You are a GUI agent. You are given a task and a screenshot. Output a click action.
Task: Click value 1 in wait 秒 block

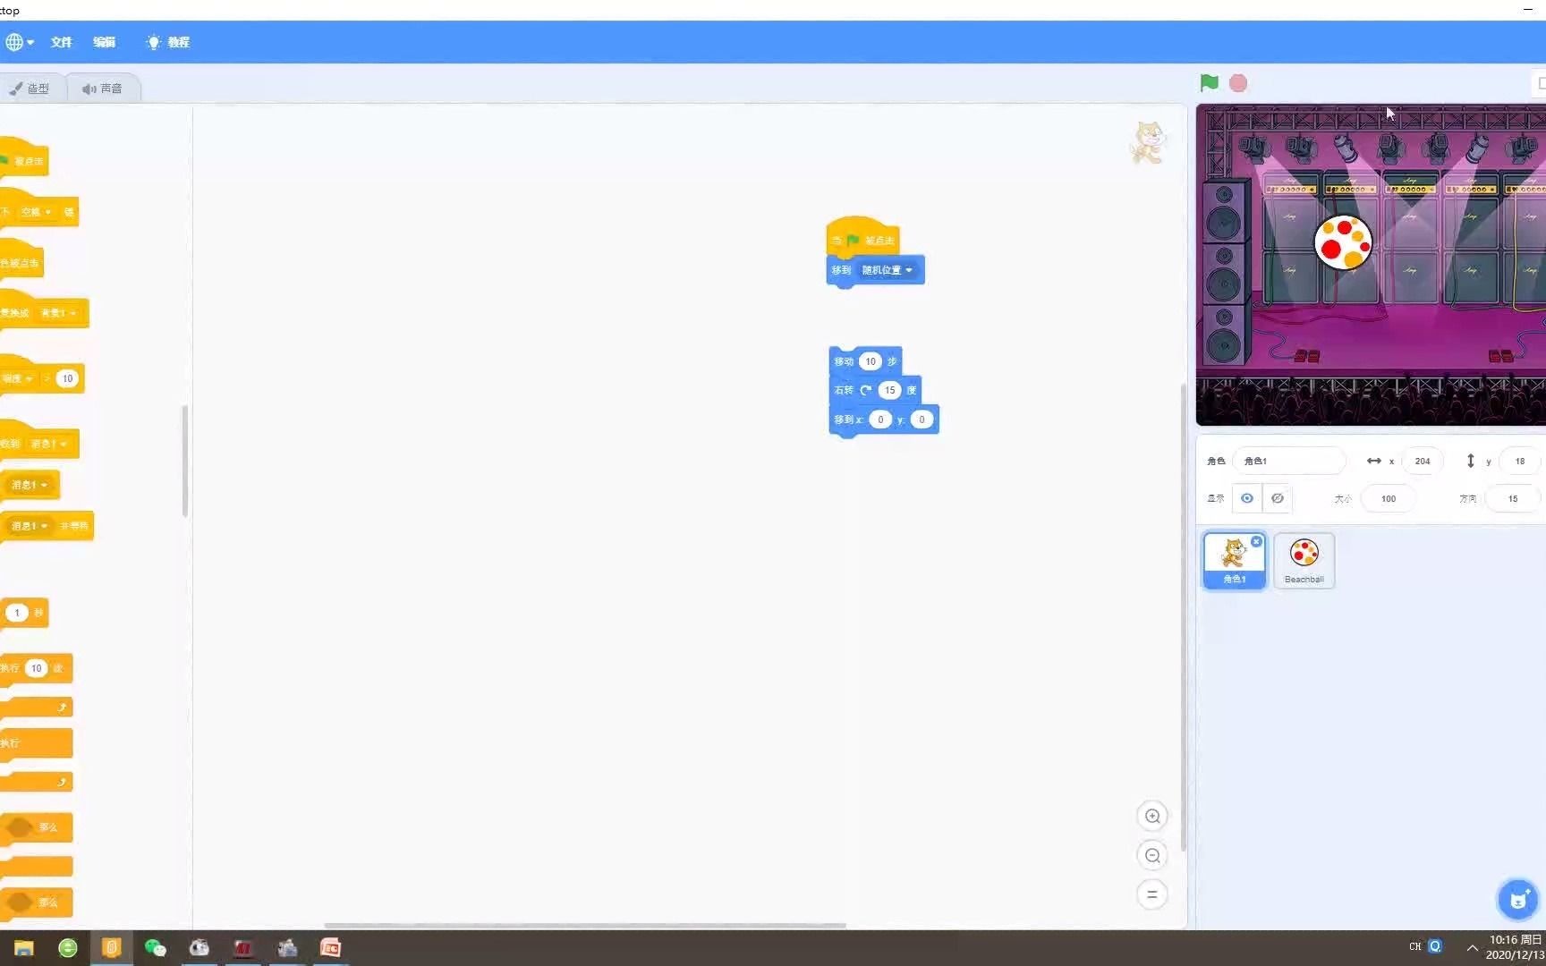click(x=17, y=613)
